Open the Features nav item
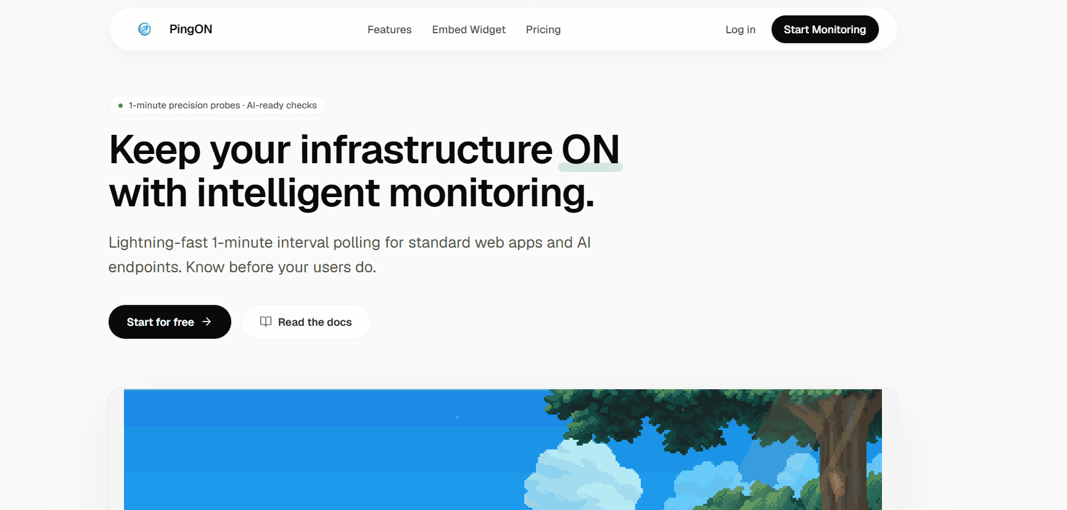The height and width of the screenshot is (510, 1067). tap(389, 30)
